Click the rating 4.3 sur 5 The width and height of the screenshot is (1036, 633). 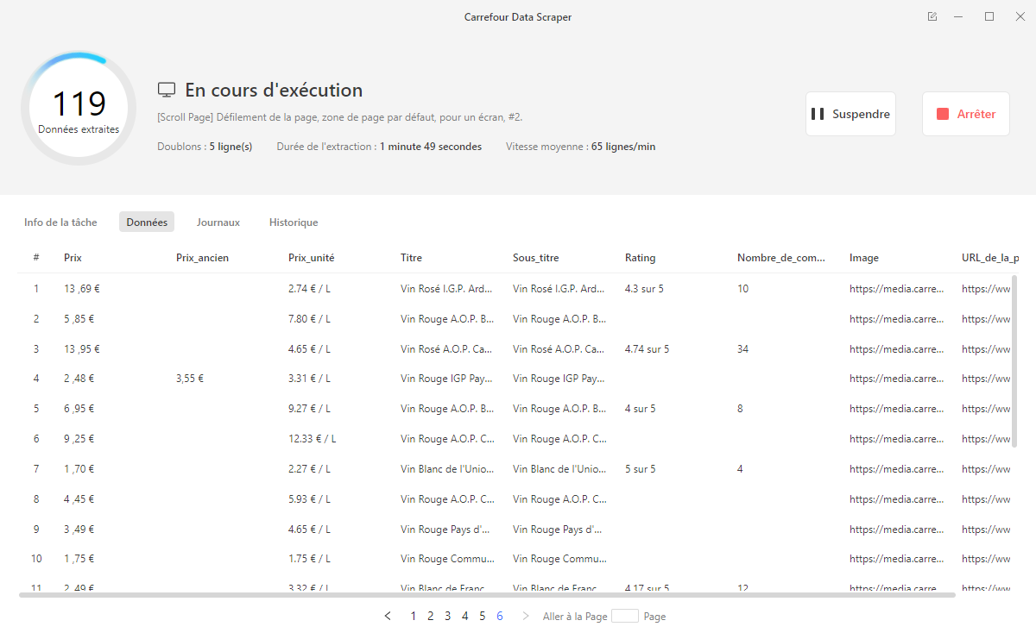coord(644,289)
